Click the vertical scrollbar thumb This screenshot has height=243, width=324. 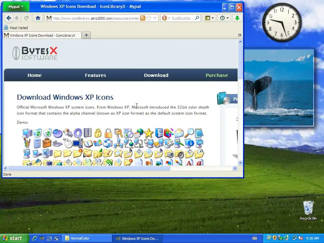point(240,62)
